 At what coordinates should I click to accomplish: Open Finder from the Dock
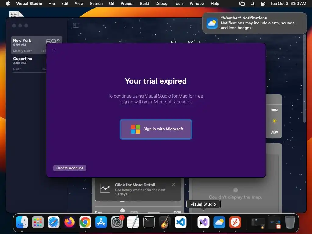click(22, 222)
